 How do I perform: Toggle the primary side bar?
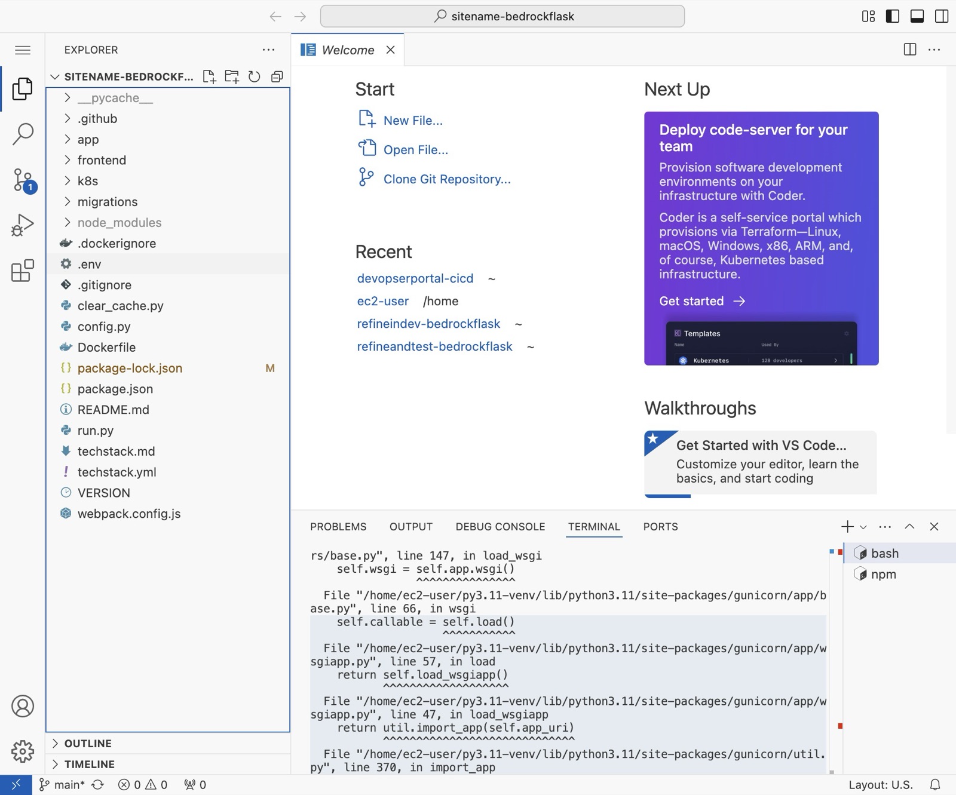(x=893, y=16)
